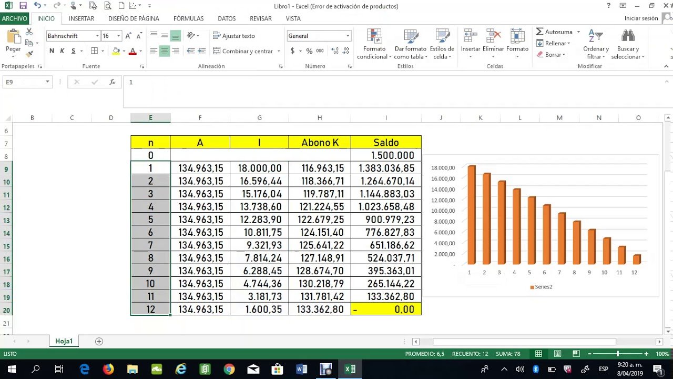The image size is (673, 379).
Task: Select the Hoja1 sheet tab
Action: (x=64, y=341)
